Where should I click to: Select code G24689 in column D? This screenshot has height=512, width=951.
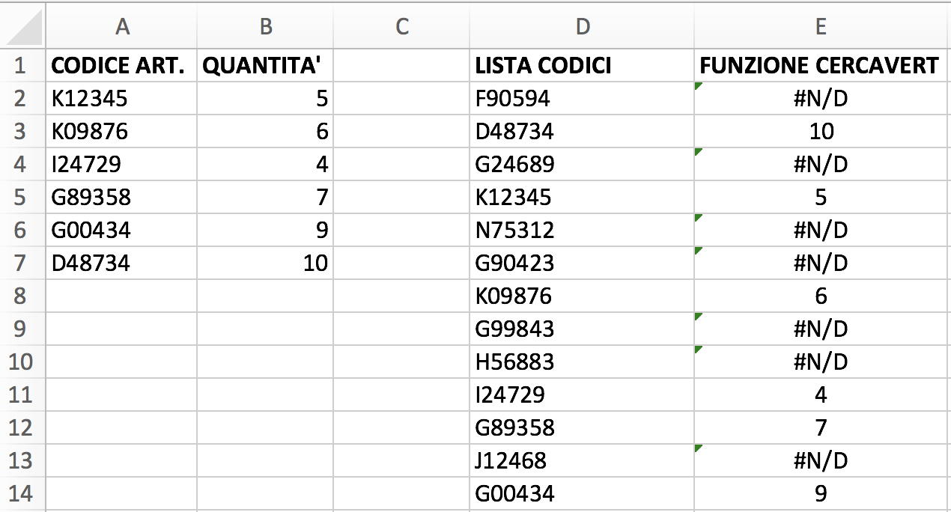[583, 165]
